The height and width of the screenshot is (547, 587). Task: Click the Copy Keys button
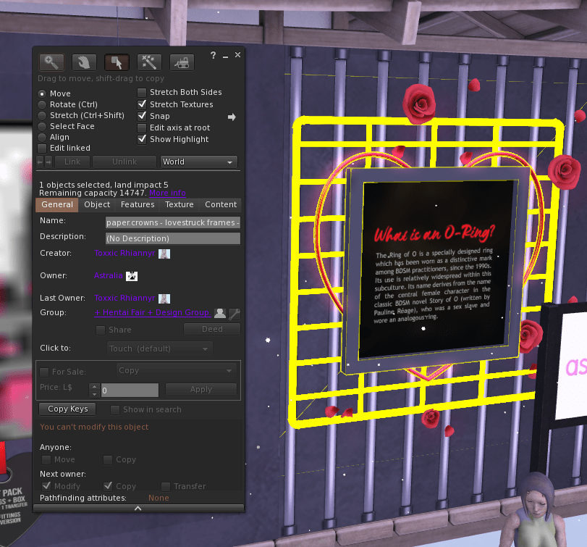coord(69,409)
